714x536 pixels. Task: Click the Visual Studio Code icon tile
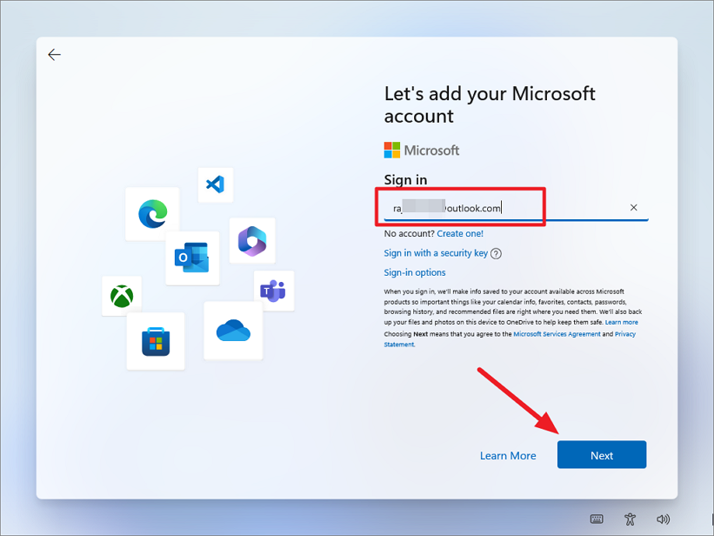[216, 184]
